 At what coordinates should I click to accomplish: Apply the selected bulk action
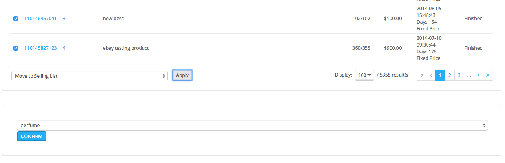[182, 75]
